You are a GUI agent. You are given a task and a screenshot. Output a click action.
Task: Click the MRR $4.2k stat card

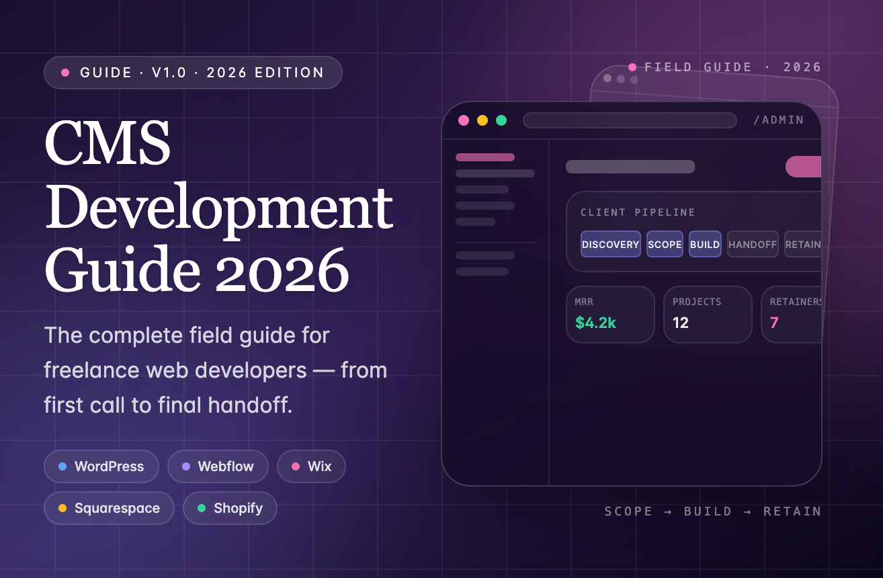click(x=610, y=315)
